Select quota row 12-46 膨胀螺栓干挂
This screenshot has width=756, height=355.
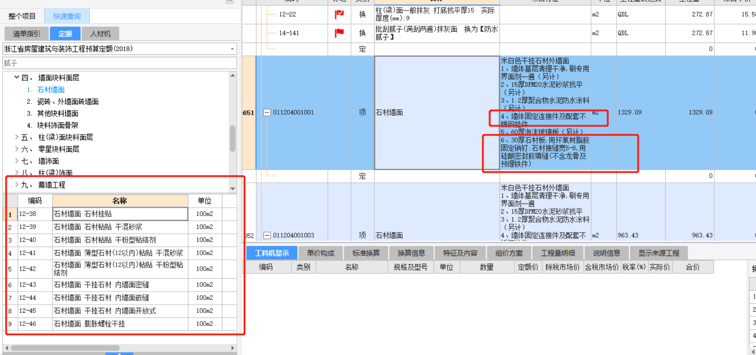pos(120,324)
